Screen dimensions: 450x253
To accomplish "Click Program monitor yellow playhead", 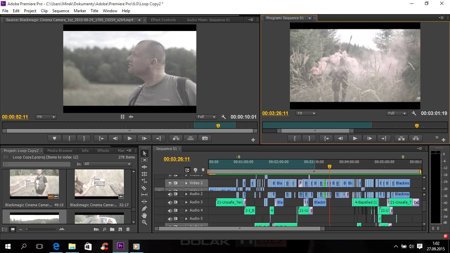I will pos(417,126).
